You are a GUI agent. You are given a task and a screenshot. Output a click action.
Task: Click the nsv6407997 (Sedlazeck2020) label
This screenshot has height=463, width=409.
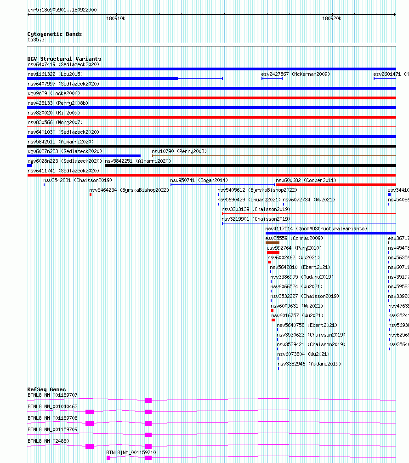click(x=63, y=84)
